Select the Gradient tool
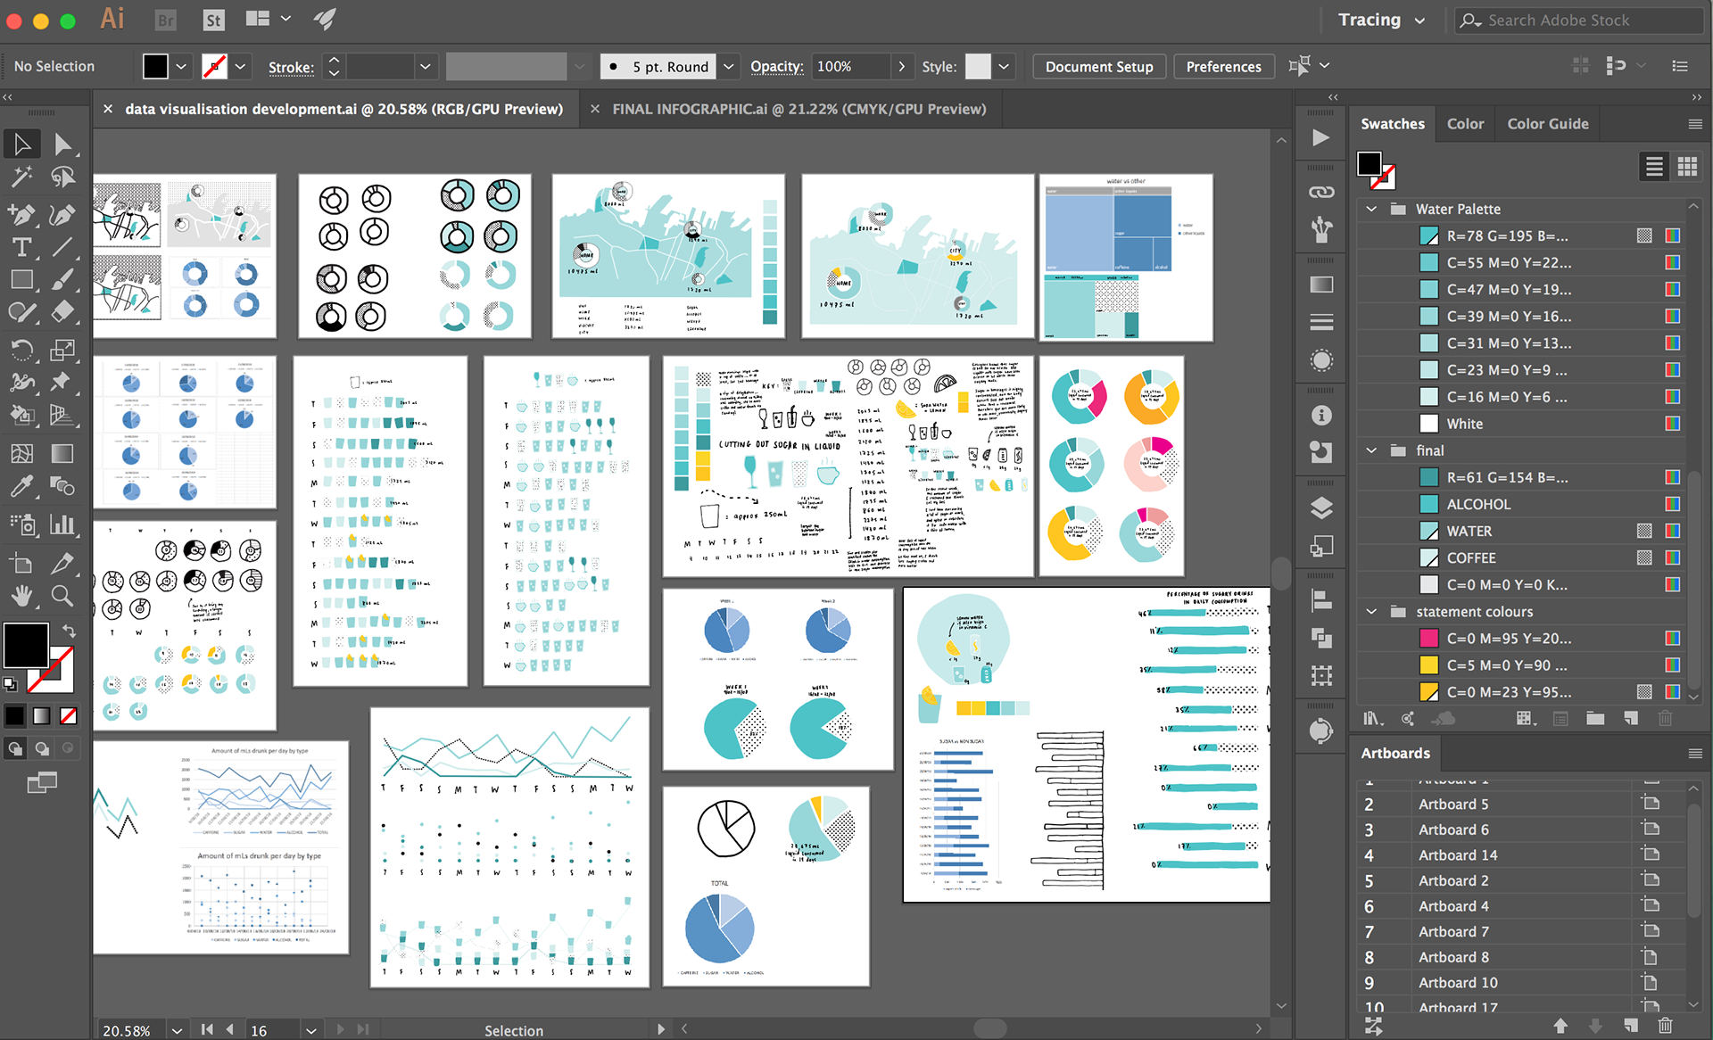This screenshot has height=1040, width=1713. 62,454
